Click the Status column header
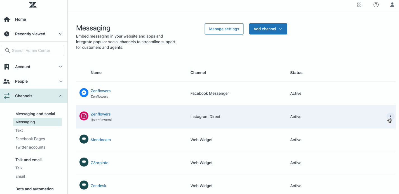399x194 pixels. pos(296,73)
